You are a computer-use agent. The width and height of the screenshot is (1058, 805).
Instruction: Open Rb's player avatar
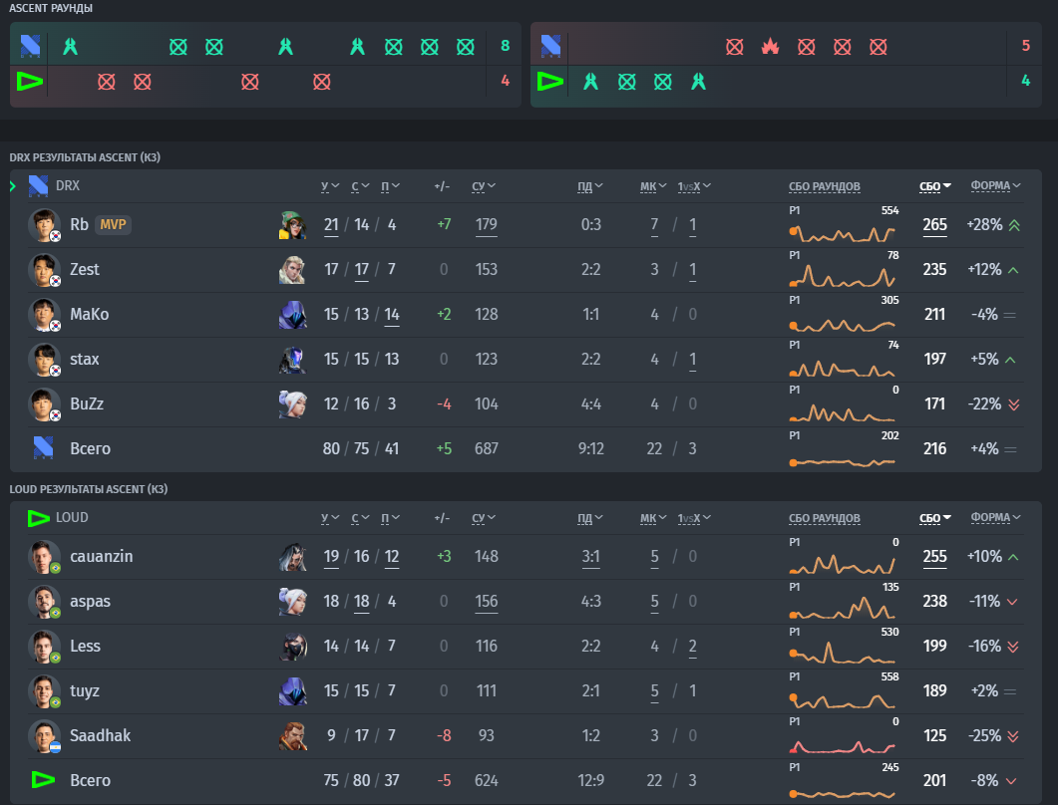click(x=44, y=225)
